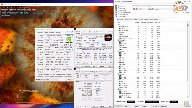Switch to the Sensors tab in GPU-Z
Viewport: 192px width, 108px height.
pyautogui.click(x=46, y=32)
